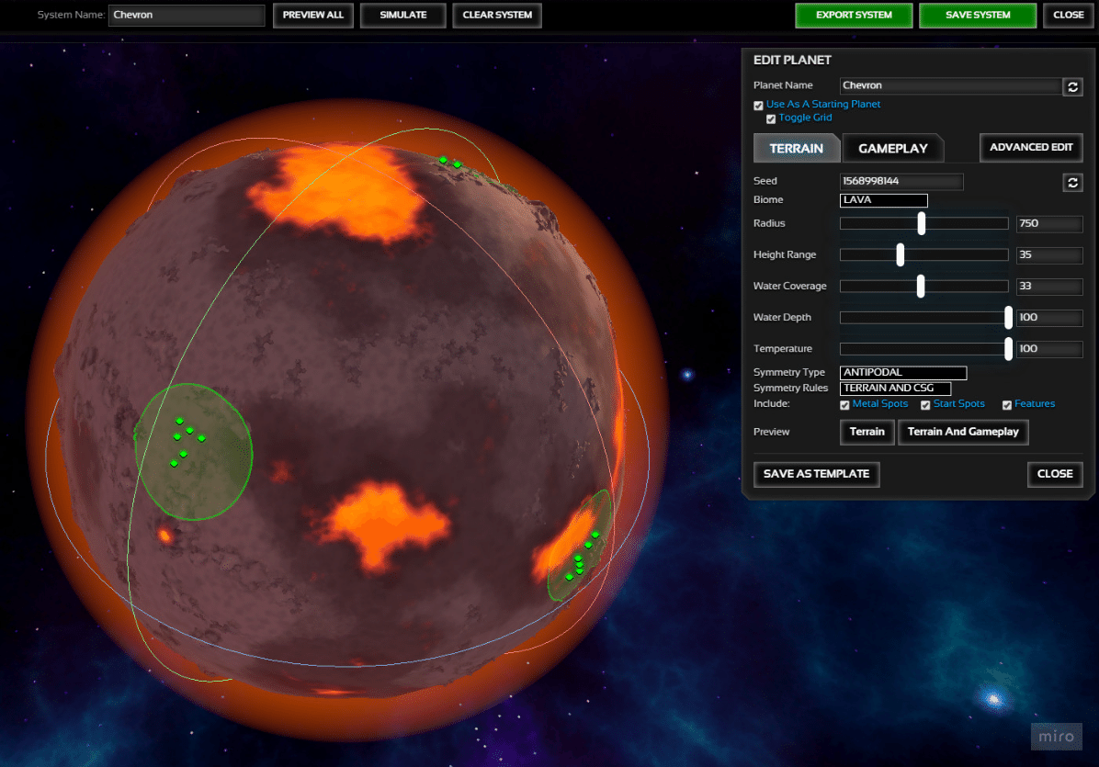Uncheck the Metal Spots include checkbox
This screenshot has width=1099, height=767.
coord(844,405)
